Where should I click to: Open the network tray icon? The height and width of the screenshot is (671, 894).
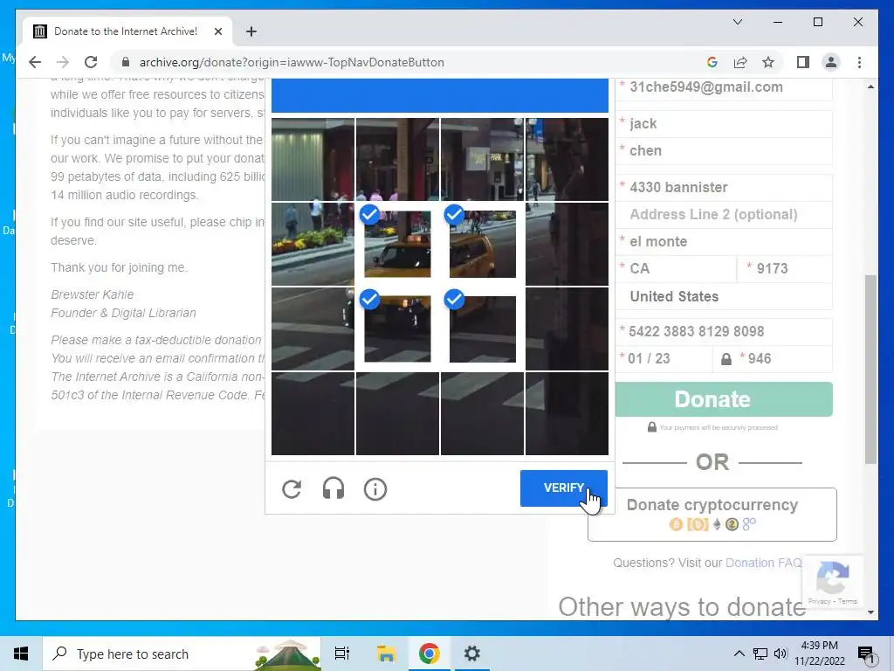760,654
